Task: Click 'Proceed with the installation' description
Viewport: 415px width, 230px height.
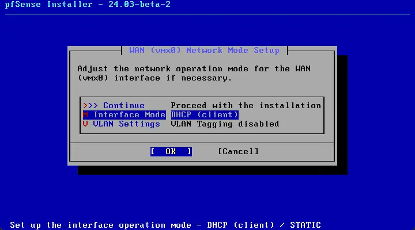Action: (246, 105)
